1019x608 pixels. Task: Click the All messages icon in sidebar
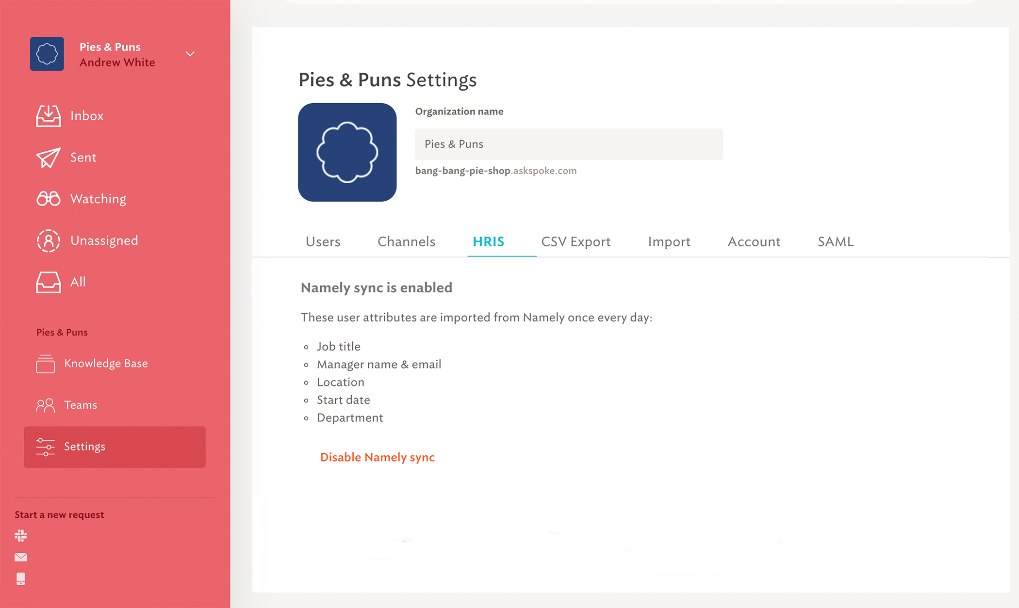click(x=47, y=282)
